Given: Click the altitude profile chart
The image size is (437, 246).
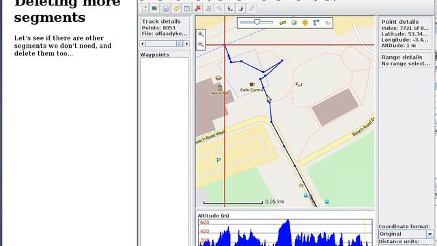Looking at the screenshot, I should click(285, 232).
